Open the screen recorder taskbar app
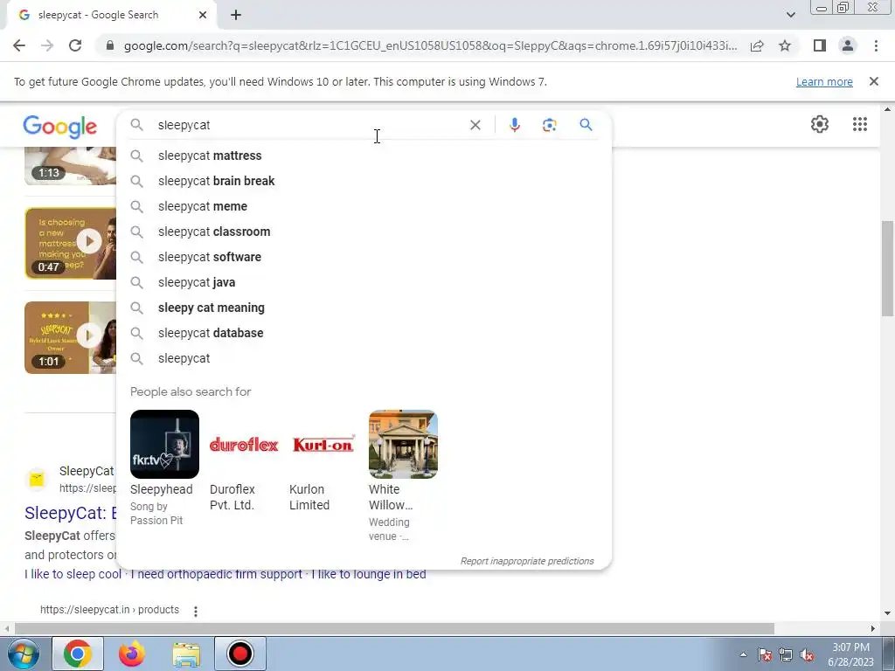The image size is (895, 671). pos(239,654)
